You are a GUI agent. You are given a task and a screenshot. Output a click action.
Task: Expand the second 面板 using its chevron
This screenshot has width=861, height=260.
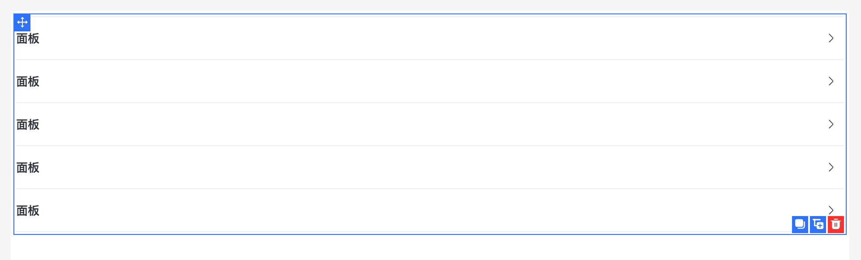click(831, 81)
